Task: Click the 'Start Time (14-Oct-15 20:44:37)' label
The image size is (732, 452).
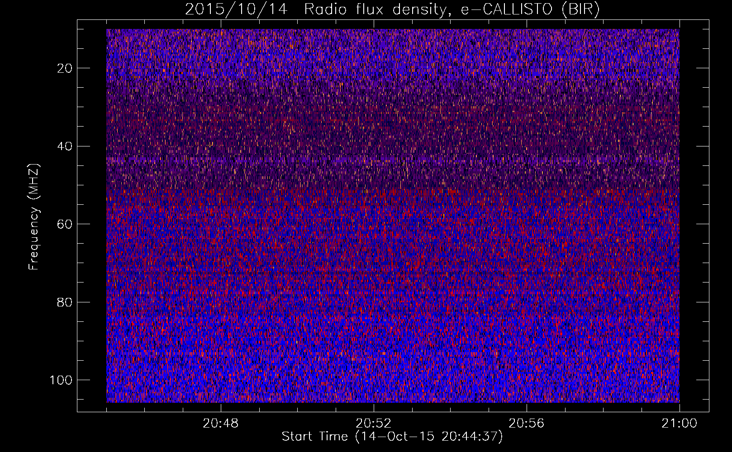Action: (392, 437)
